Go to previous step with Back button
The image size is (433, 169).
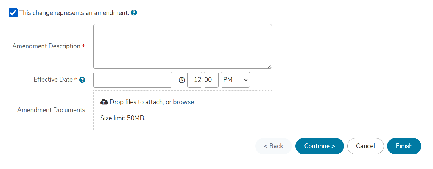click(273, 146)
